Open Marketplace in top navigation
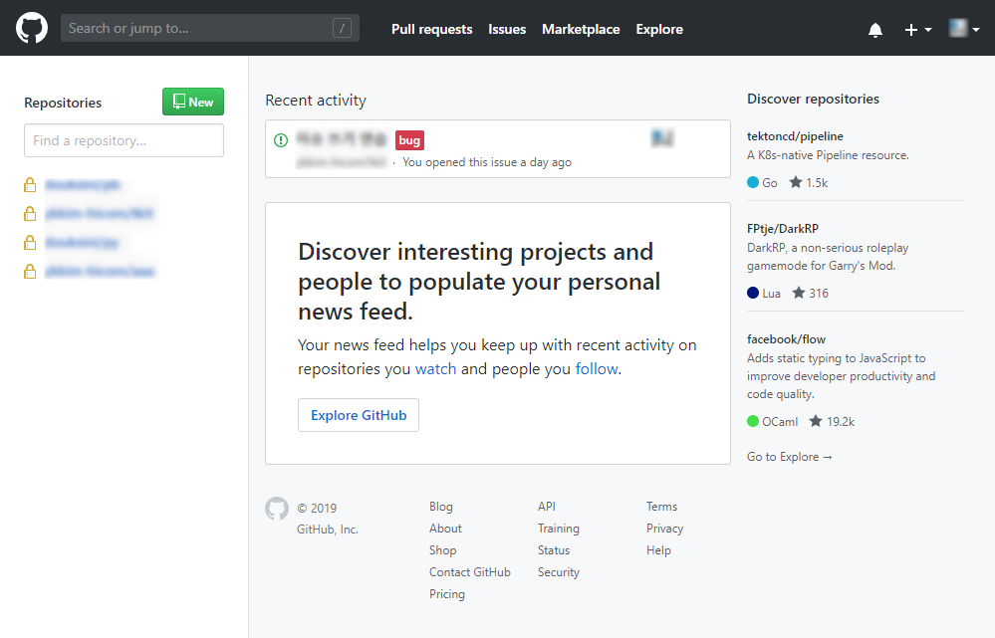The height and width of the screenshot is (638, 995). point(581,29)
